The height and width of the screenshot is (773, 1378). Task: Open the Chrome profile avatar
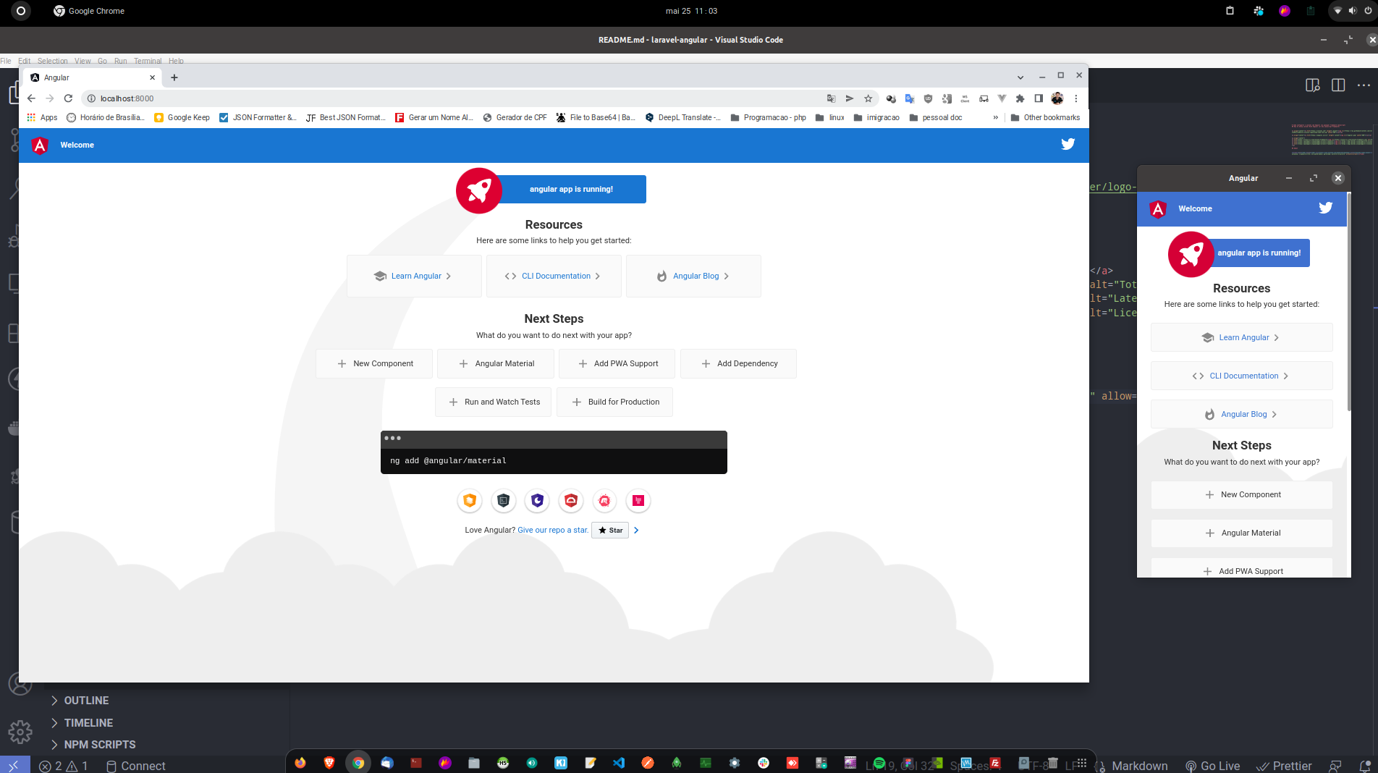pyautogui.click(x=1057, y=98)
